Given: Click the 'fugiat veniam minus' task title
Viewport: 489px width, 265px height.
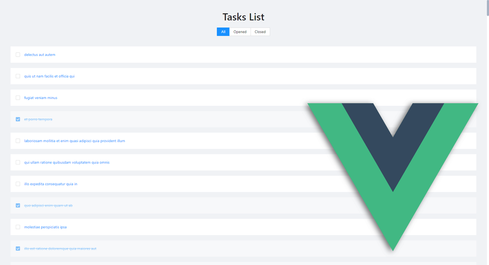Looking at the screenshot, I should click(x=41, y=98).
